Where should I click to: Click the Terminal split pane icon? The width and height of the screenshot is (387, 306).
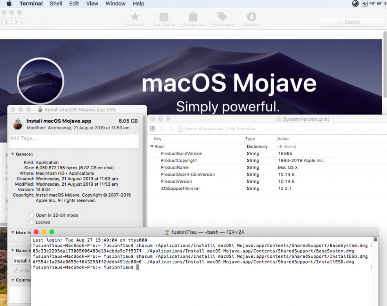(x=376, y=239)
